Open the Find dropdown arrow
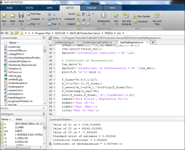 click(59, 24)
